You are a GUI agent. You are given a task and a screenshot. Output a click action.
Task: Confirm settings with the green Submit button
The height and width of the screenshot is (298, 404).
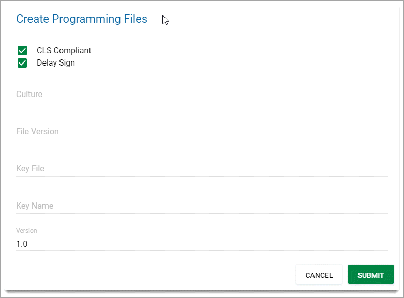pyautogui.click(x=370, y=275)
